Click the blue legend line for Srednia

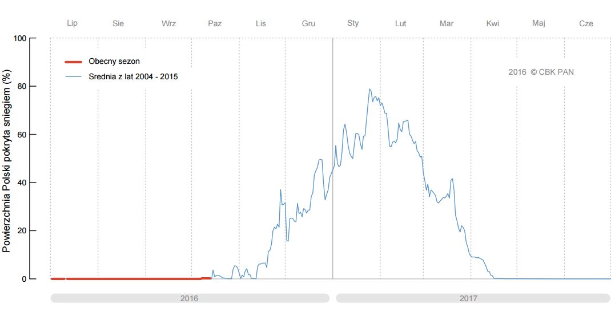pyautogui.click(x=73, y=76)
